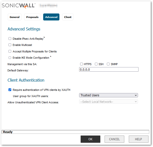Open the Proposals tab
The image size is (153, 147).
tap(32, 17)
